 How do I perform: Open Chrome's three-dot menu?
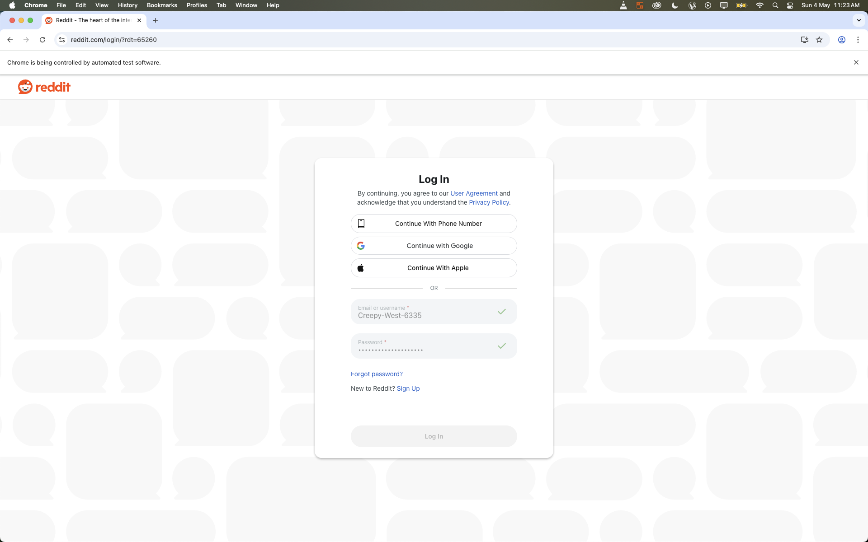tap(858, 40)
